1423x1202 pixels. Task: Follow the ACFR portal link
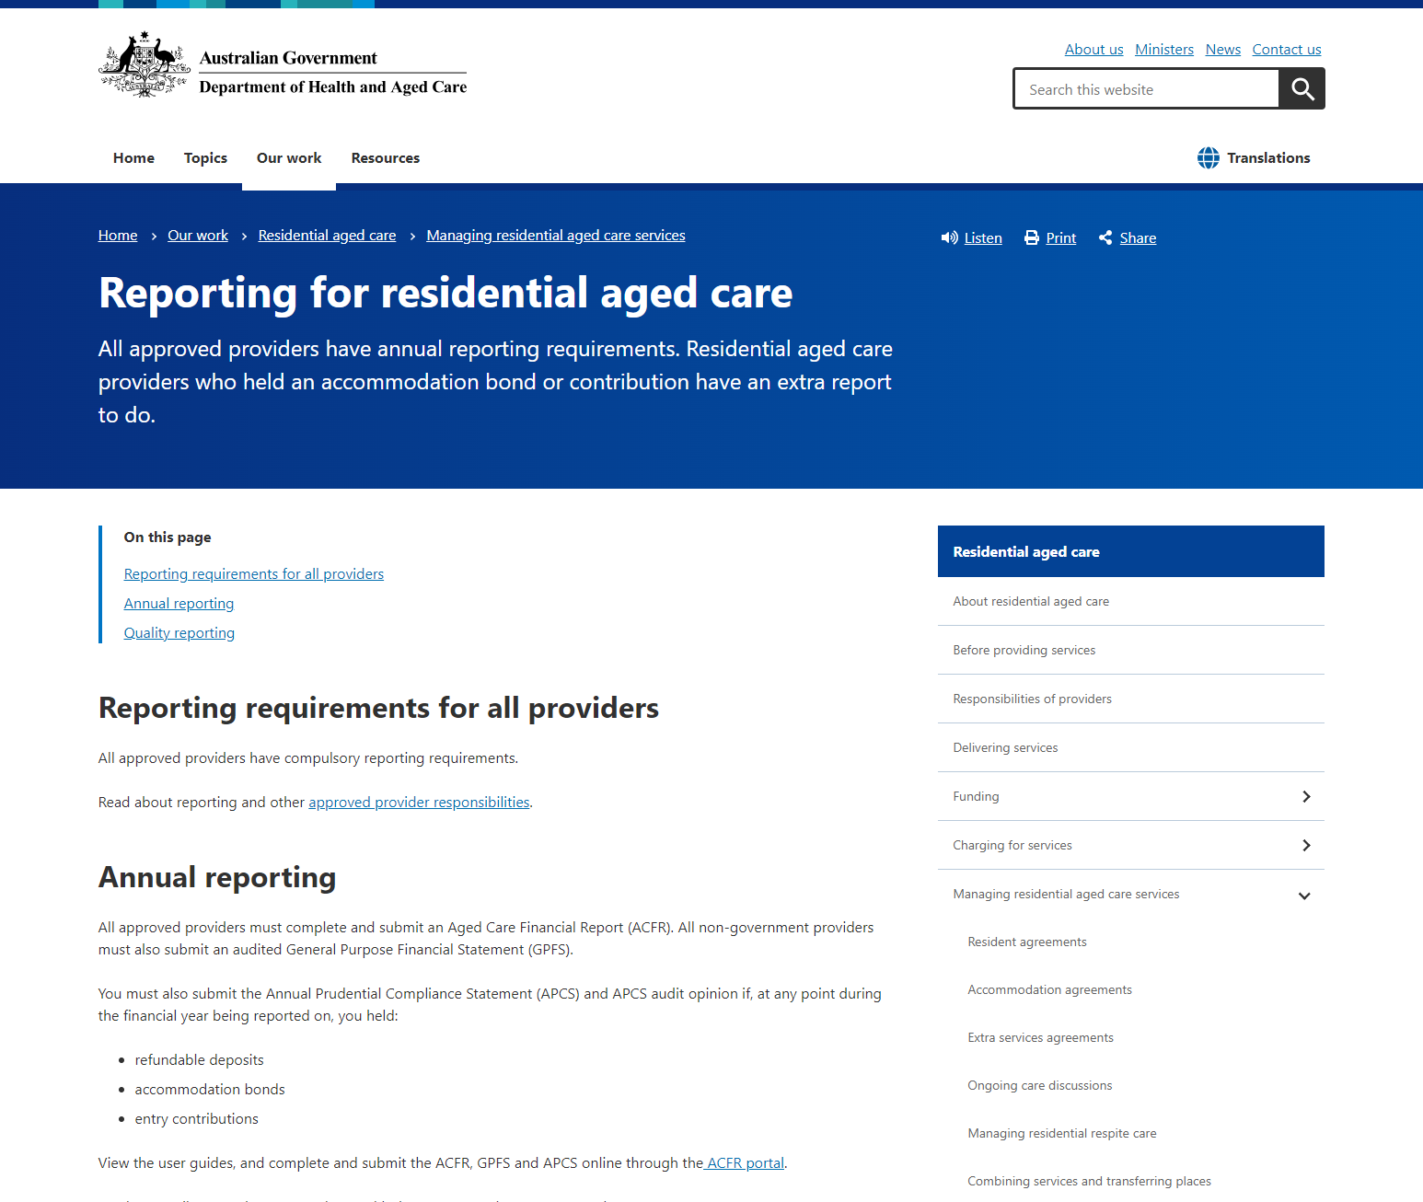coord(744,1162)
